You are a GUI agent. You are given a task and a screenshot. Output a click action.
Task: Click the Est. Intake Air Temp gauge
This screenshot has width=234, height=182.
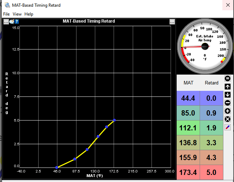coord(205,46)
